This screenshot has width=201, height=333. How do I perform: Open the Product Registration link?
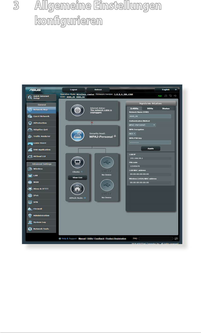(x=116, y=239)
